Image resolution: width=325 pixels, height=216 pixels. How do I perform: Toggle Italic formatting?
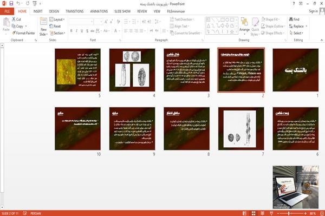[x=76, y=31]
